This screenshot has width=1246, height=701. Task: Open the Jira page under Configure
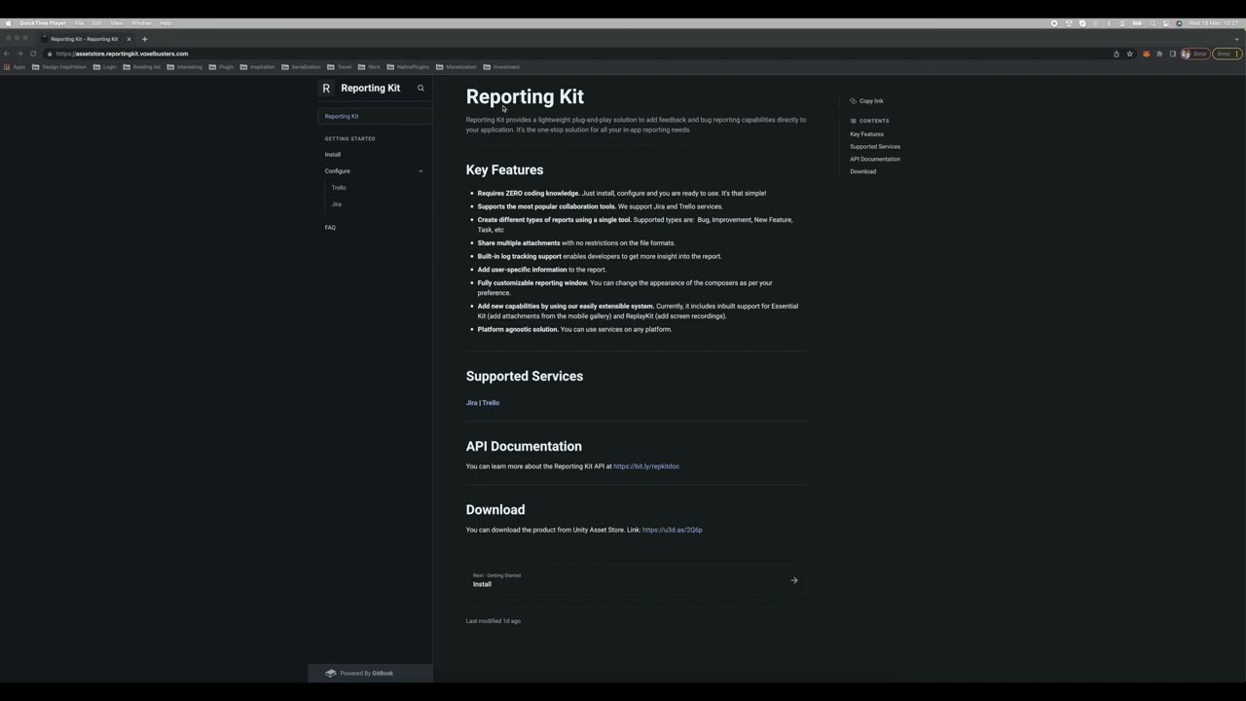pyautogui.click(x=337, y=204)
